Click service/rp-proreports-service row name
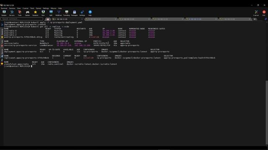This screenshot has width=268, height=150. [x=21, y=45]
